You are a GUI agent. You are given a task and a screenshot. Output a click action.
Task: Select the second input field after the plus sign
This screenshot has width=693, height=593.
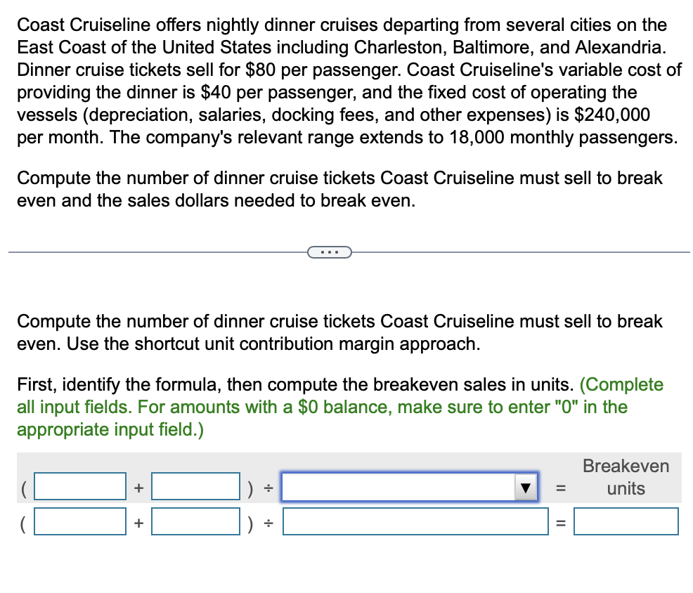[195, 486]
